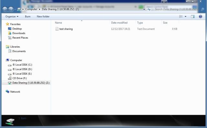Click the search magnifier icon
Screen dimensions: 207x128
pyautogui.click(x=202, y=9)
